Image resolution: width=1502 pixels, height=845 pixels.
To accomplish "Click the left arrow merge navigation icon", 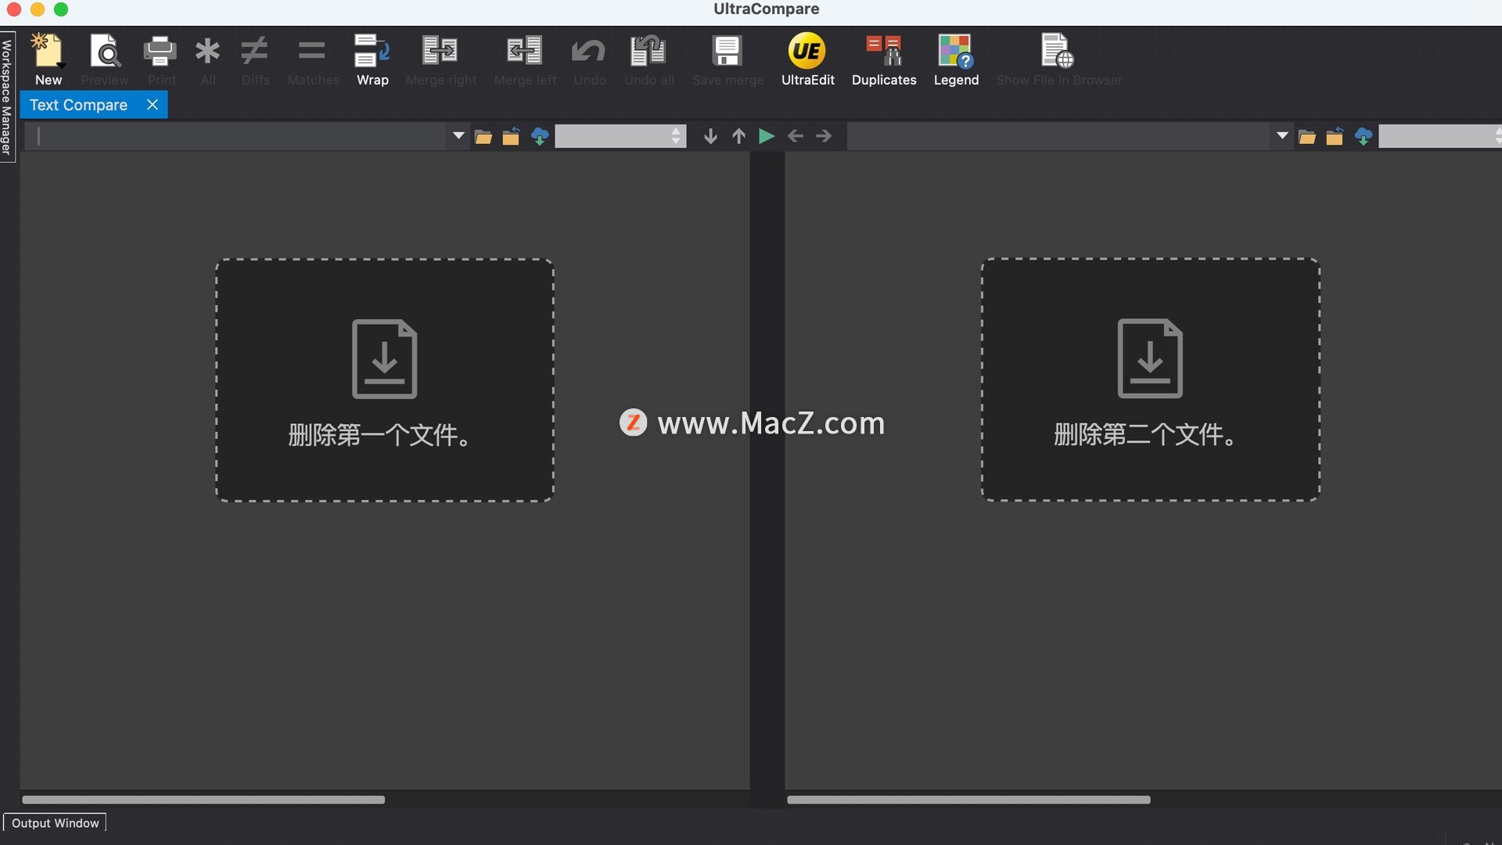I will (796, 136).
